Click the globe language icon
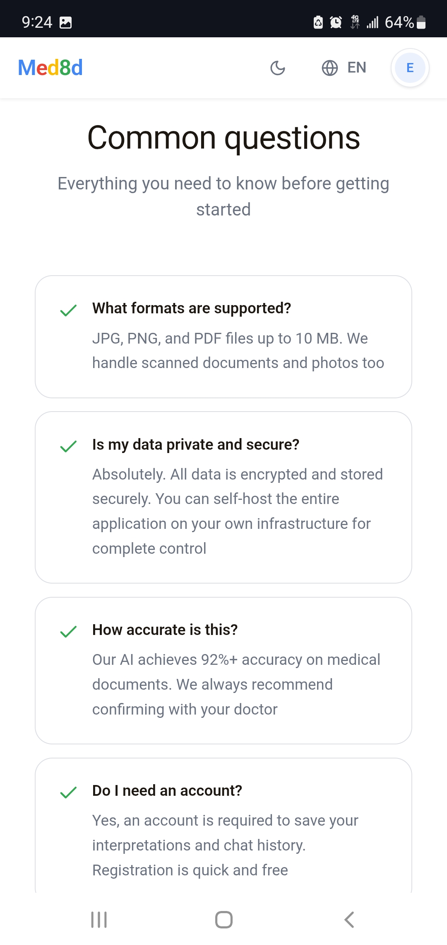Screen dimensions: 447x945 pos(330,68)
